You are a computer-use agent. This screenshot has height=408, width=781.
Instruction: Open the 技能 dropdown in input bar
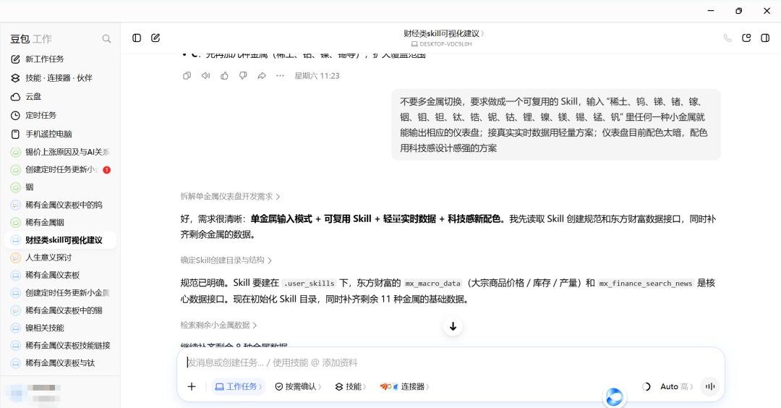pyautogui.click(x=350, y=386)
